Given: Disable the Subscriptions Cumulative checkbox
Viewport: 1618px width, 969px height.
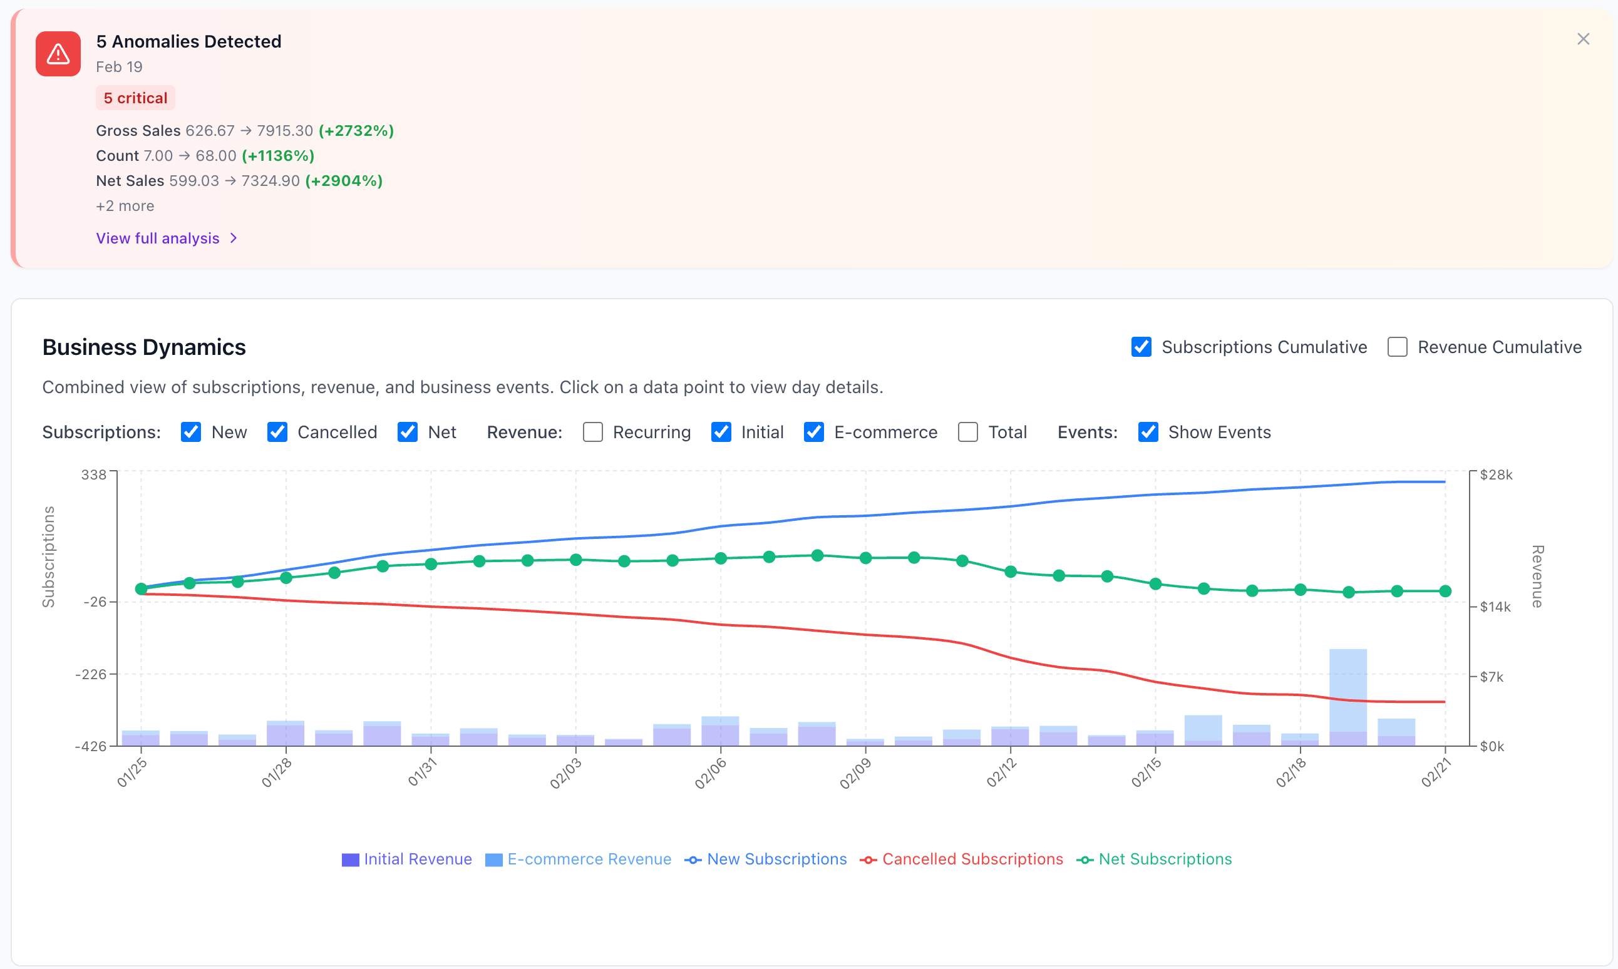Looking at the screenshot, I should tap(1141, 347).
